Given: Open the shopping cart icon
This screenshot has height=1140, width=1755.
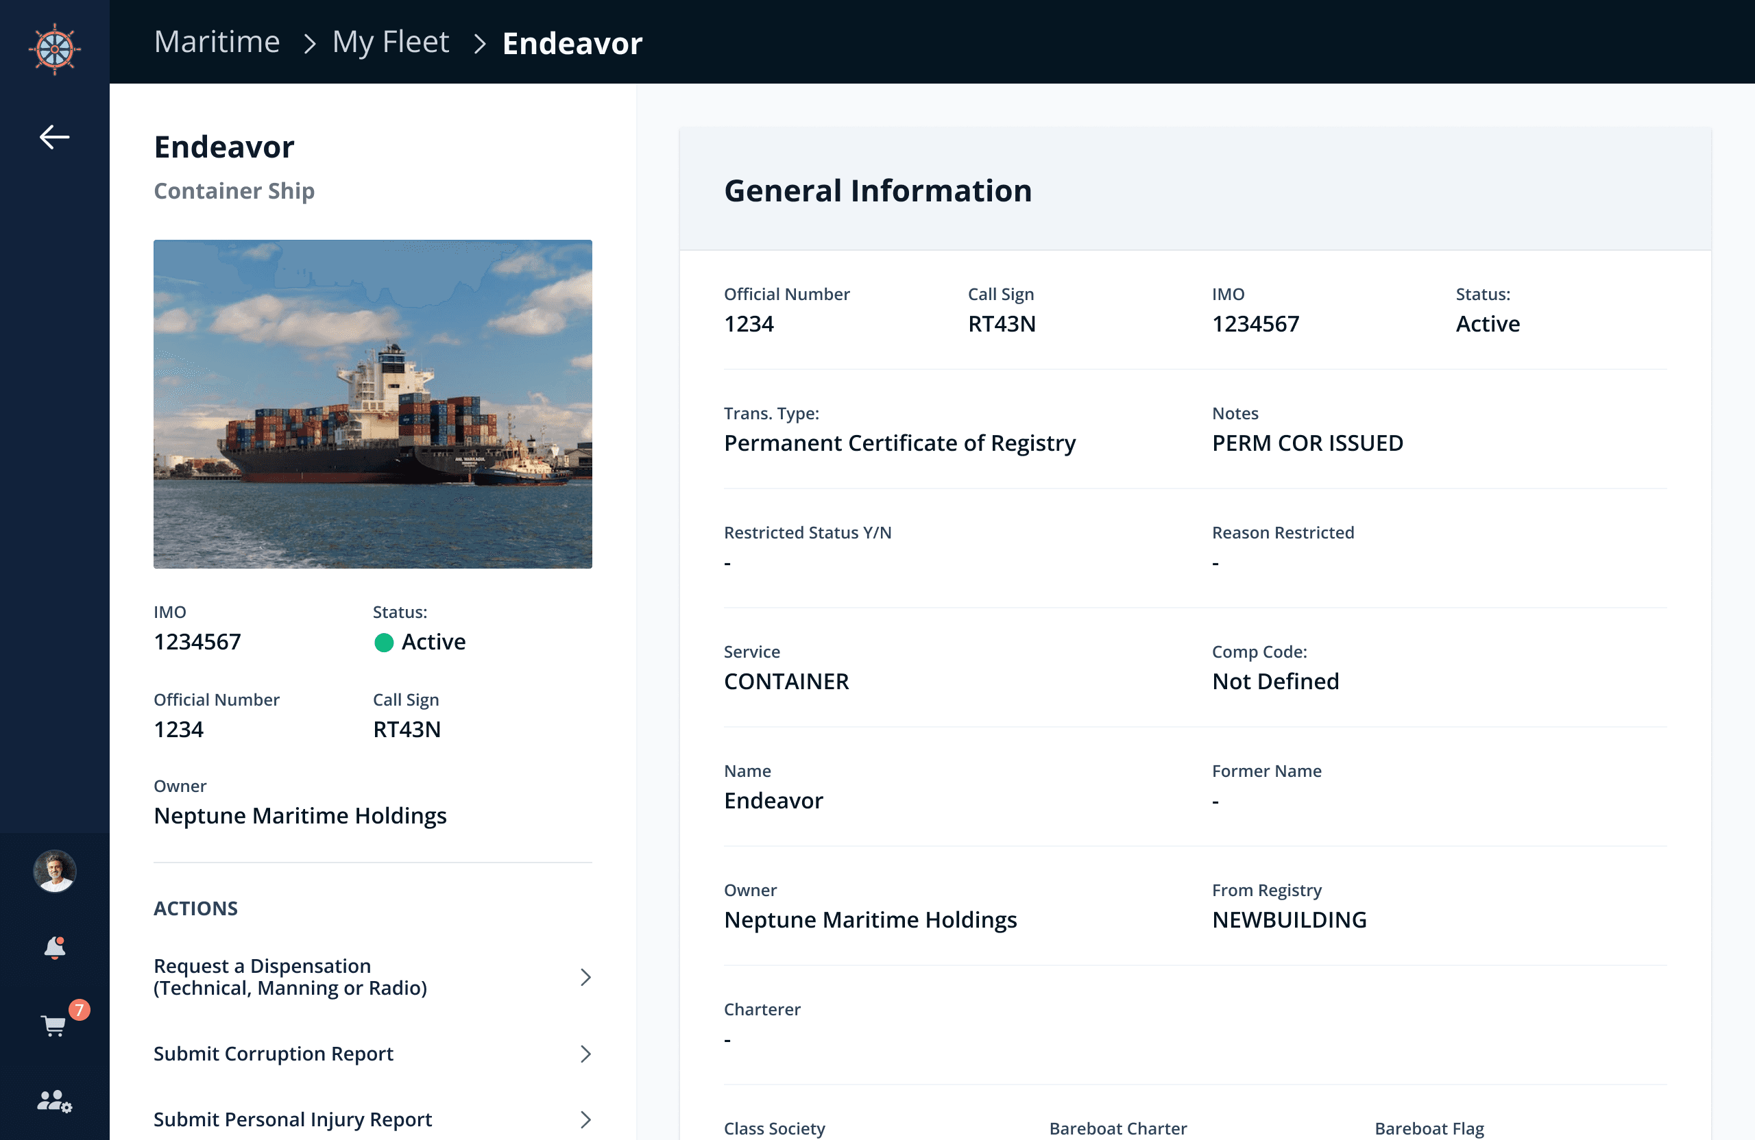Looking at the screenshot, I should pos(53,1025).
